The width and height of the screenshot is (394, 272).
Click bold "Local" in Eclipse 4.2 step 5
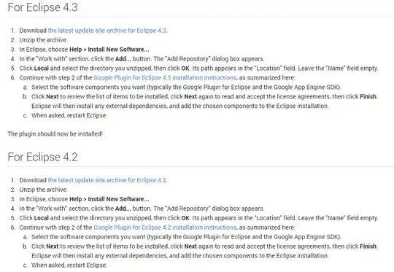pos(41,218)
